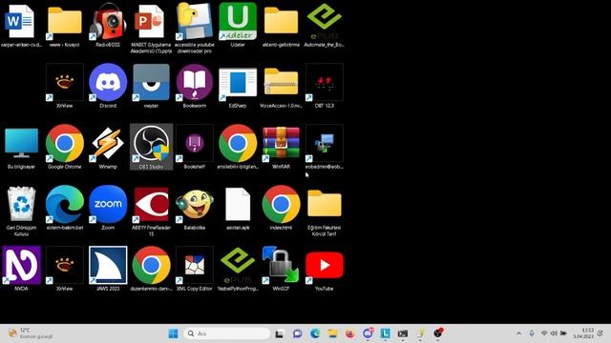Select the Balabolka shortcut icon
Viewport: 611px width, 343px height.
(x=195, y=204)
